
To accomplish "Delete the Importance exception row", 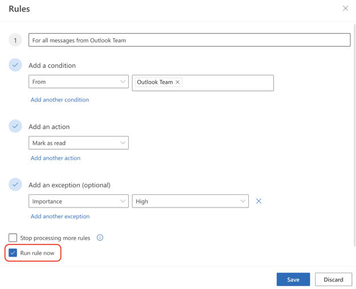I will [x=259, y=201].
